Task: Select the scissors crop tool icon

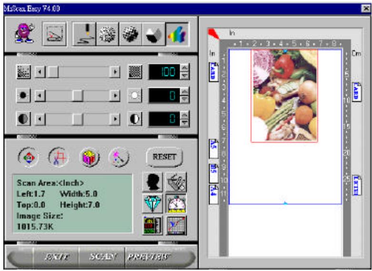Action: point(59,157)
